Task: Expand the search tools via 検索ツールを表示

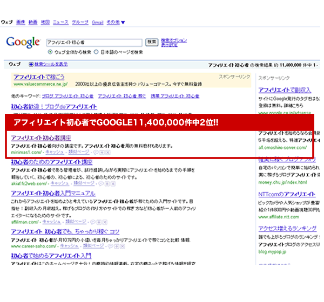Action: pyautogui.click(x=51, y=64)
